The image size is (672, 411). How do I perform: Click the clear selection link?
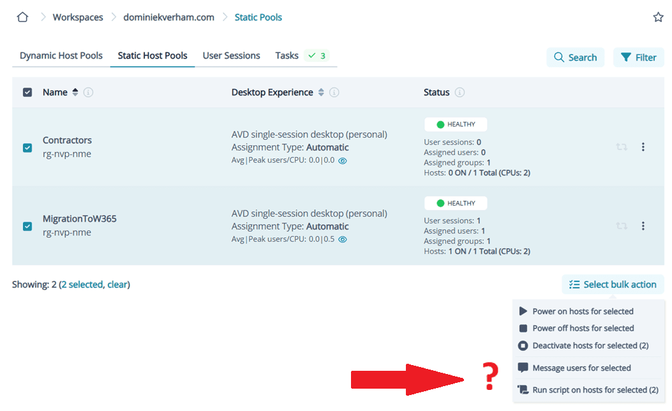coord(117,285)
